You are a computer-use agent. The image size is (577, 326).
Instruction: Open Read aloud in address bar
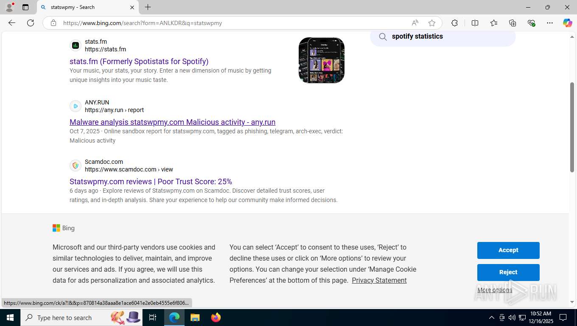click(415, 23)
